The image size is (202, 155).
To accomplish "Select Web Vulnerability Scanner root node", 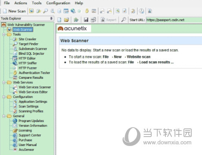I will [x=26, y=25].
